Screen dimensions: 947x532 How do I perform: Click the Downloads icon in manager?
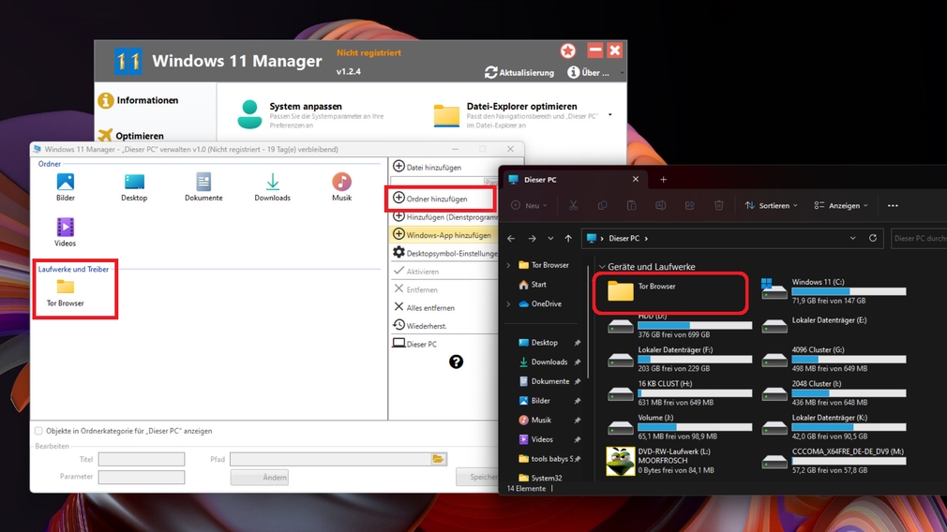point(272,183)
